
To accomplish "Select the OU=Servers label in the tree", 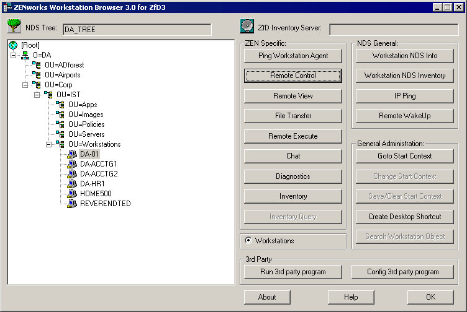I will (86, 134).
